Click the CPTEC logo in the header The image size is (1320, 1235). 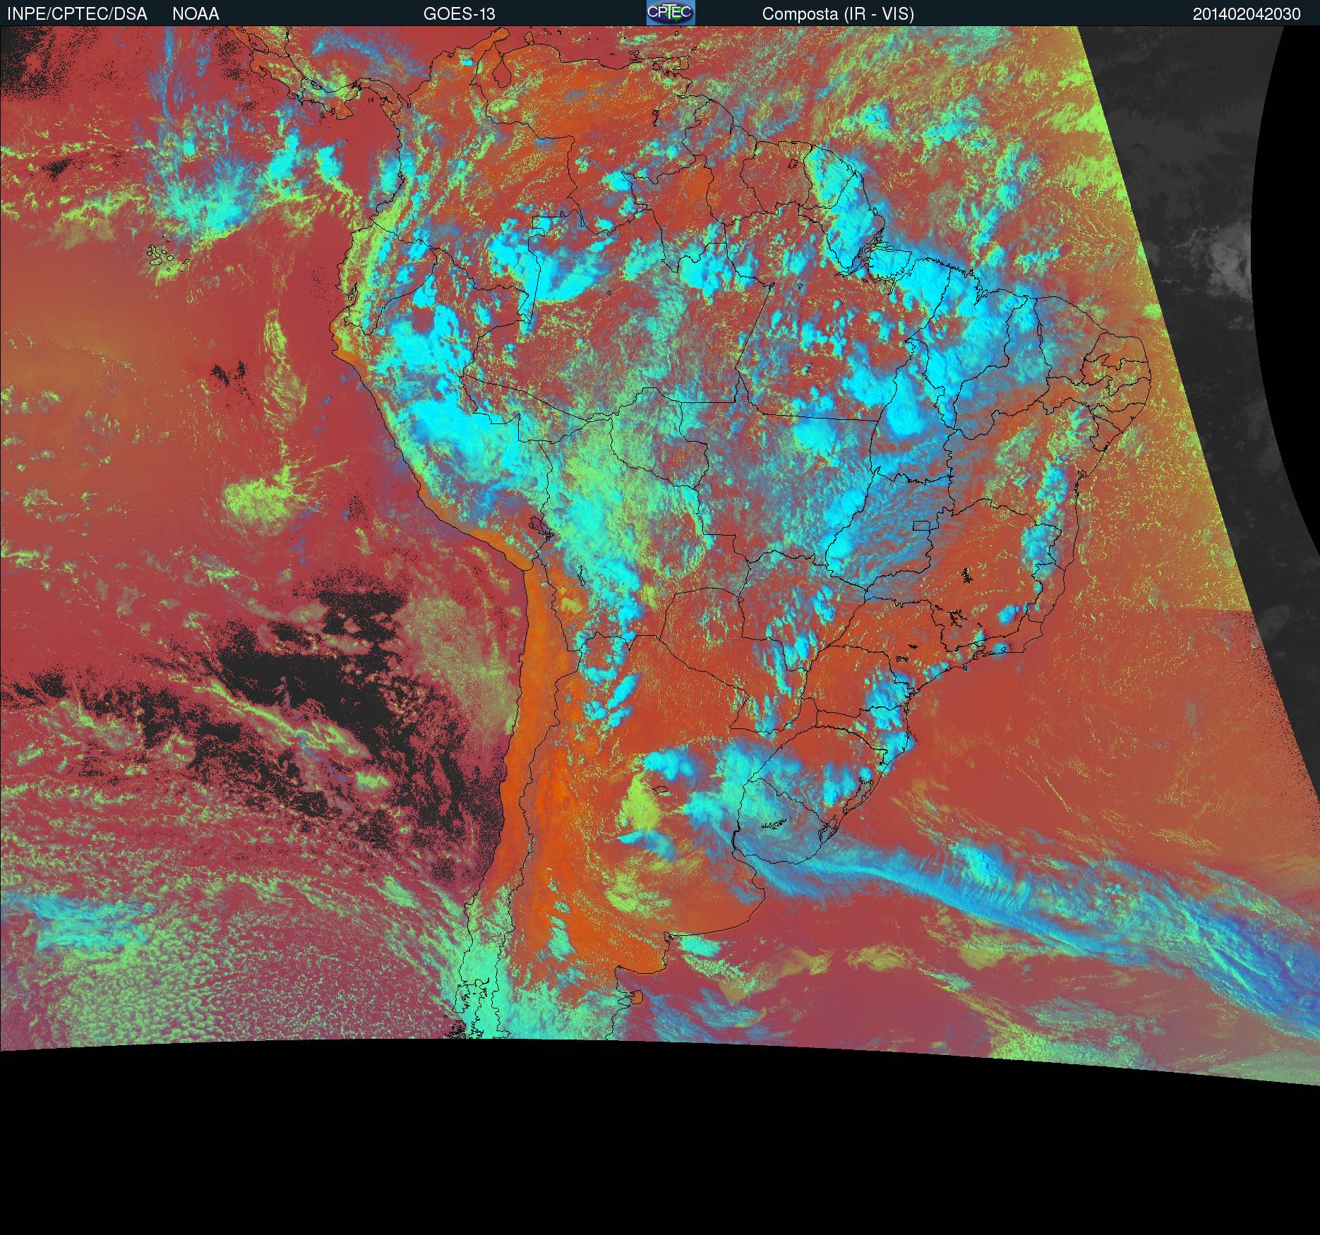(x=671, y=13)
